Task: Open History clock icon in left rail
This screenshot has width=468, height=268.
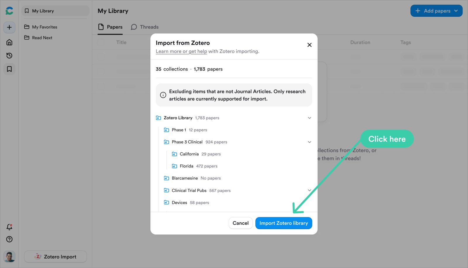Action: (x=9, y=56)
